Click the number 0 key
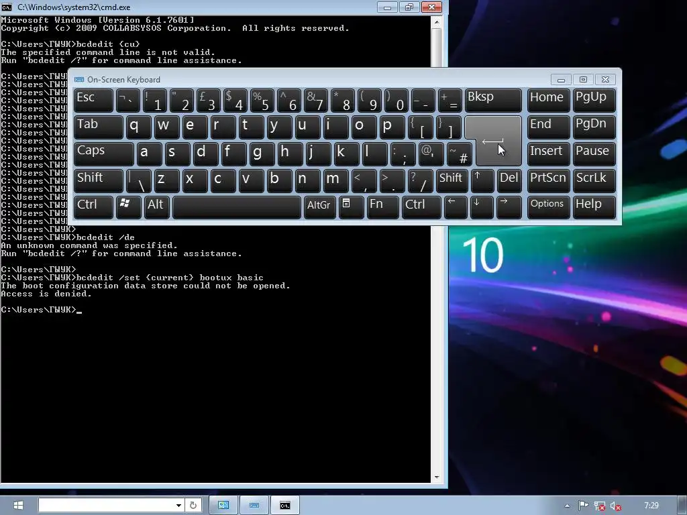Image resolution: width=687 pixels, height=515 pixels. pos(396,101)
